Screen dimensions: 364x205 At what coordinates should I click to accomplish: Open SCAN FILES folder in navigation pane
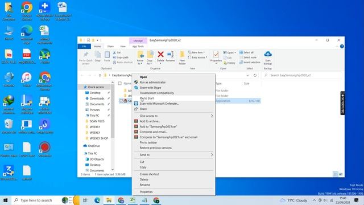[x=97, y=121]
